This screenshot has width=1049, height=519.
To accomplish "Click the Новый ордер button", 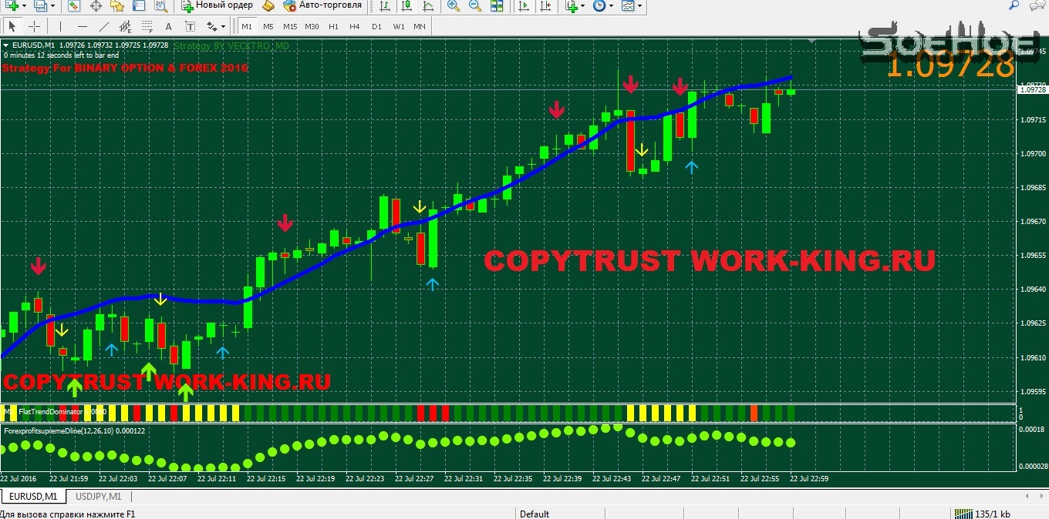I will (217, 6).
